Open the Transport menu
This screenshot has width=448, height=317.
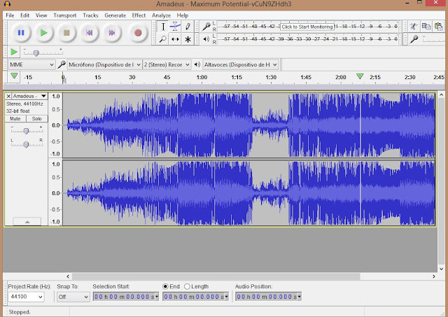(65, 15)
